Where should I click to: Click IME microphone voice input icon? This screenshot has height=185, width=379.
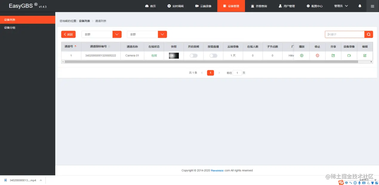360,183
